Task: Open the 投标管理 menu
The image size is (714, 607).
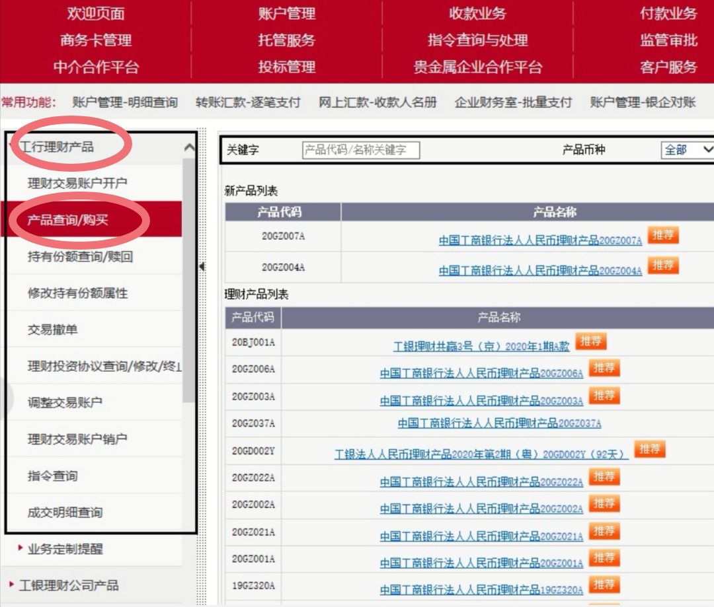Action: click(286, 67)
